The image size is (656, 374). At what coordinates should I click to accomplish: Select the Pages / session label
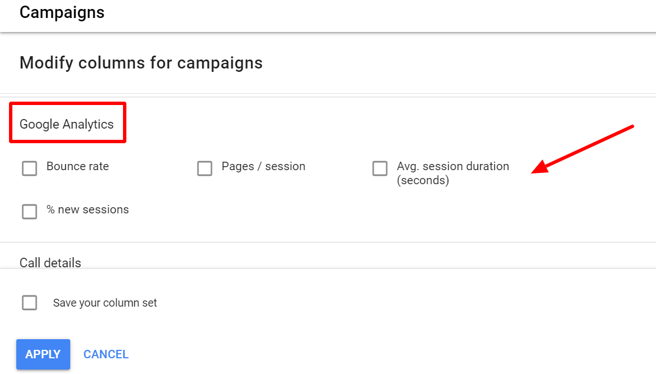263,166
